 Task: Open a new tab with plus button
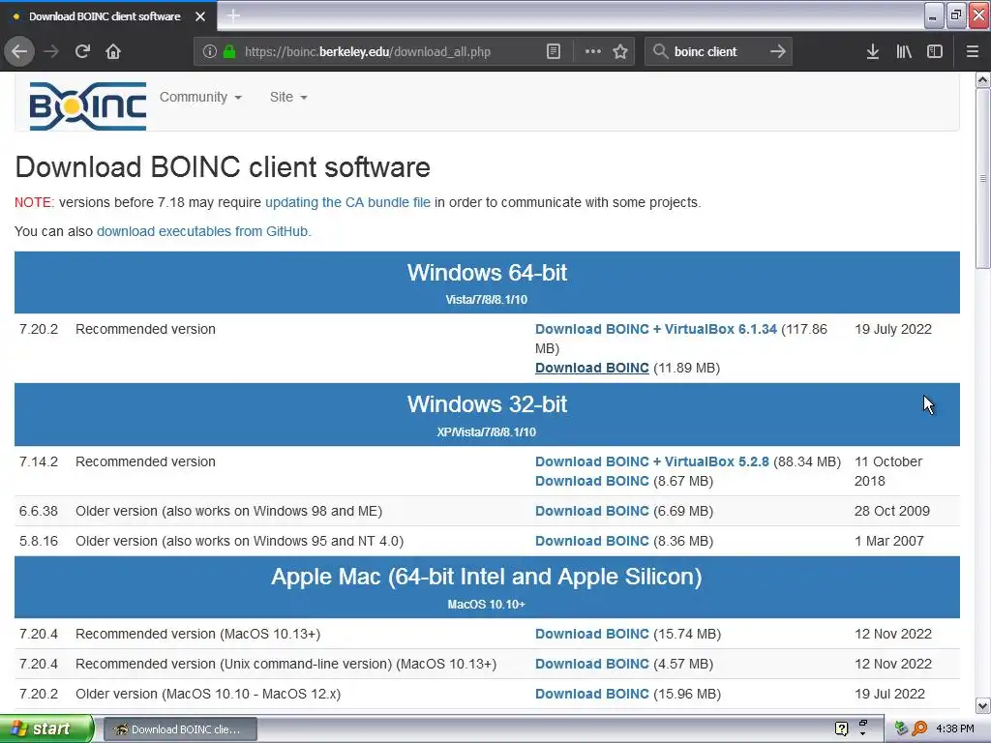pos(233,15)
